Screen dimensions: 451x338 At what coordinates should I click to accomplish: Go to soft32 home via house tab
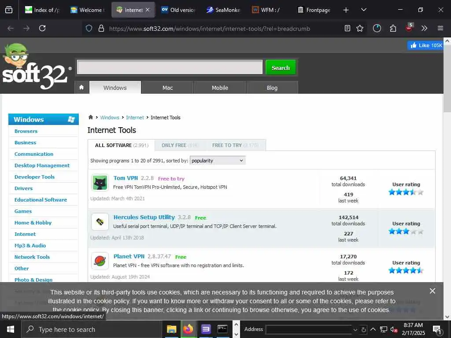click(81, 88)
